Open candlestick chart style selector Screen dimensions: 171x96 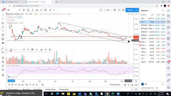click(24, 10)
